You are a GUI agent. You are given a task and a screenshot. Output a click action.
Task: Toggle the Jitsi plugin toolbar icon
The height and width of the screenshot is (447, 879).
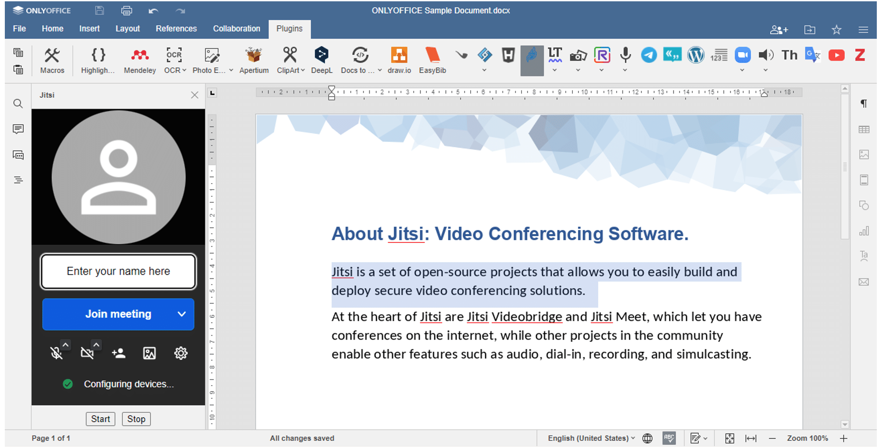coord(532,60)
